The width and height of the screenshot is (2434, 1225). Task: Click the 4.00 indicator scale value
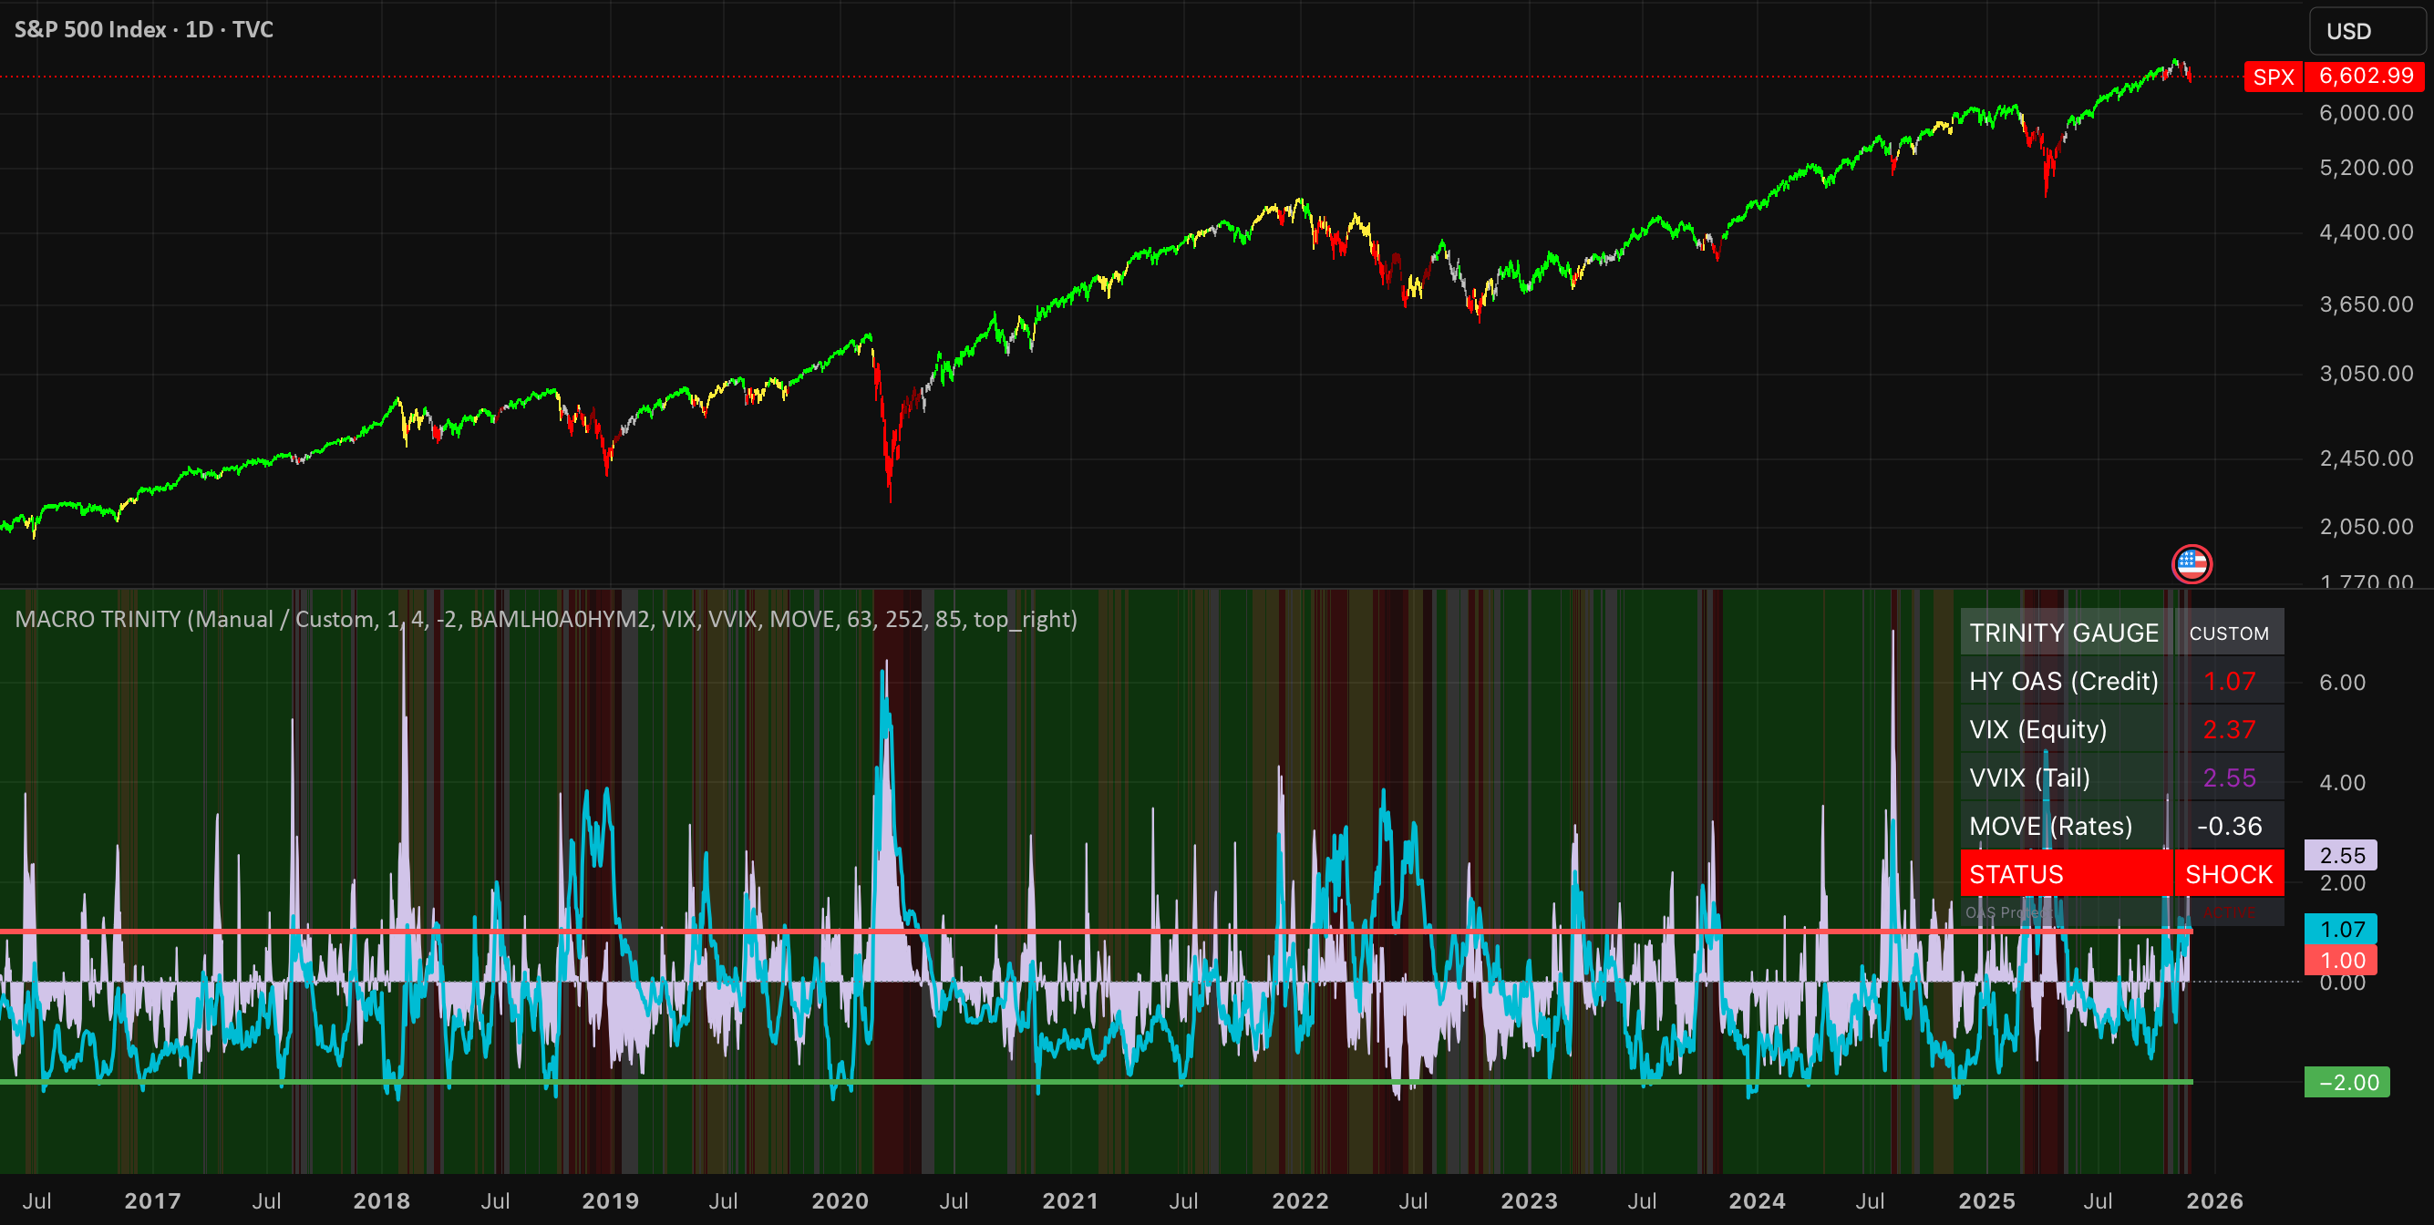2341,782
